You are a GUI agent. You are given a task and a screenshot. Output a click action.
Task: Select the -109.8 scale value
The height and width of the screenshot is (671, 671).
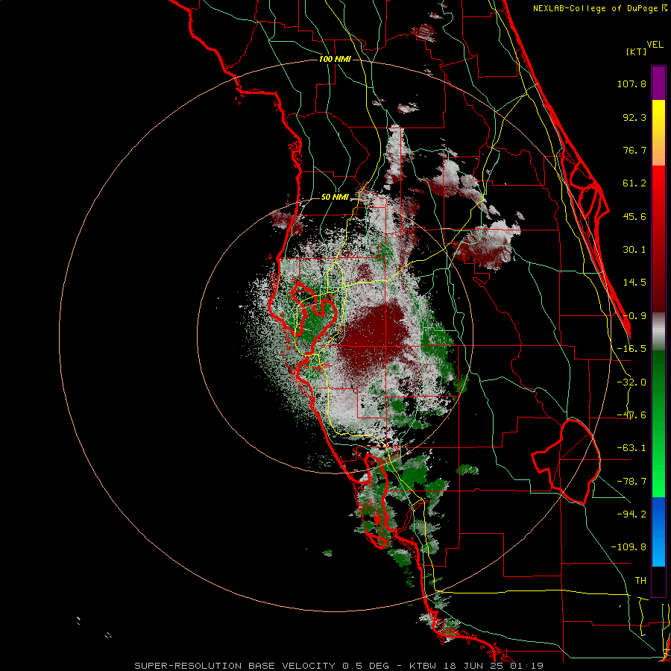[629, 547]
